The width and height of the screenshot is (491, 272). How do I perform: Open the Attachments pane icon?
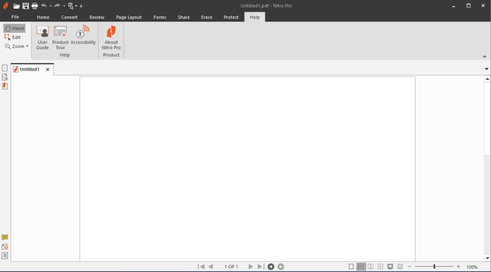5,247
